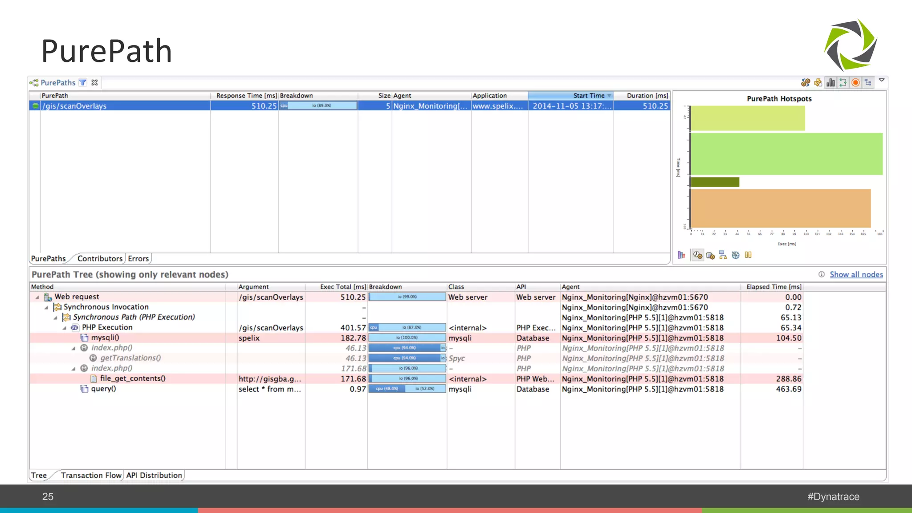Click the file_get_contents() document icon
The image size is (912, 513).
point(94,379)
